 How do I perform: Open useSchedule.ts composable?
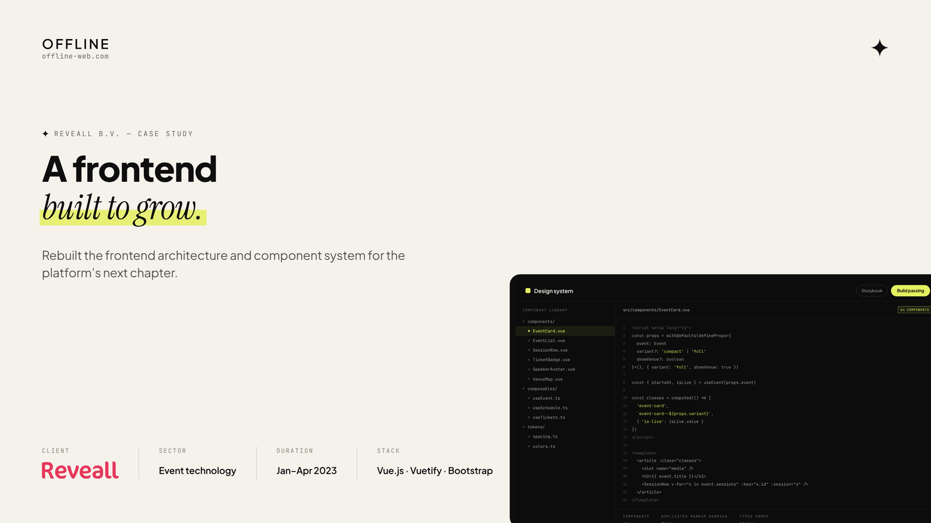550,408
